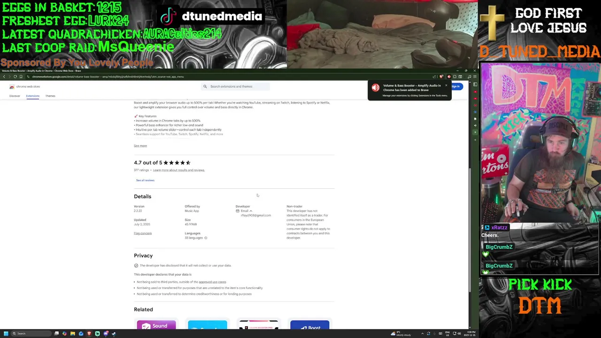Open the approved use cases link

coord(212,282)
